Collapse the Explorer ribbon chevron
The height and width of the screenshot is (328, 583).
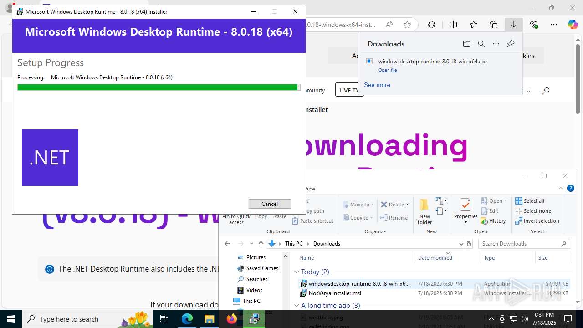(561, 188)
